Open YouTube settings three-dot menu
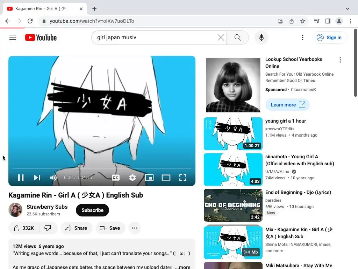358x269 pixels. tap(303, 37)
